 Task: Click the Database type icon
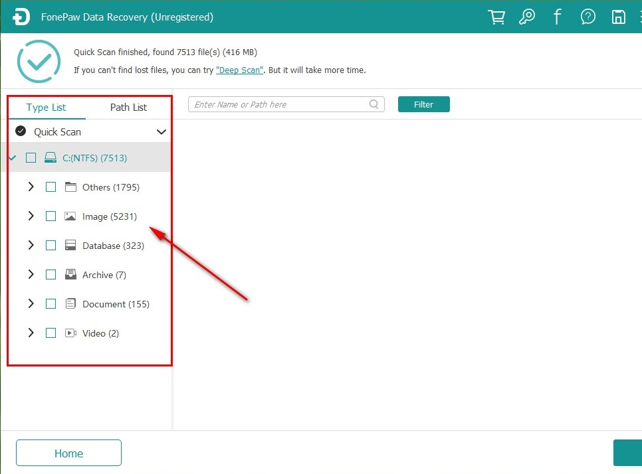(70, 246)
